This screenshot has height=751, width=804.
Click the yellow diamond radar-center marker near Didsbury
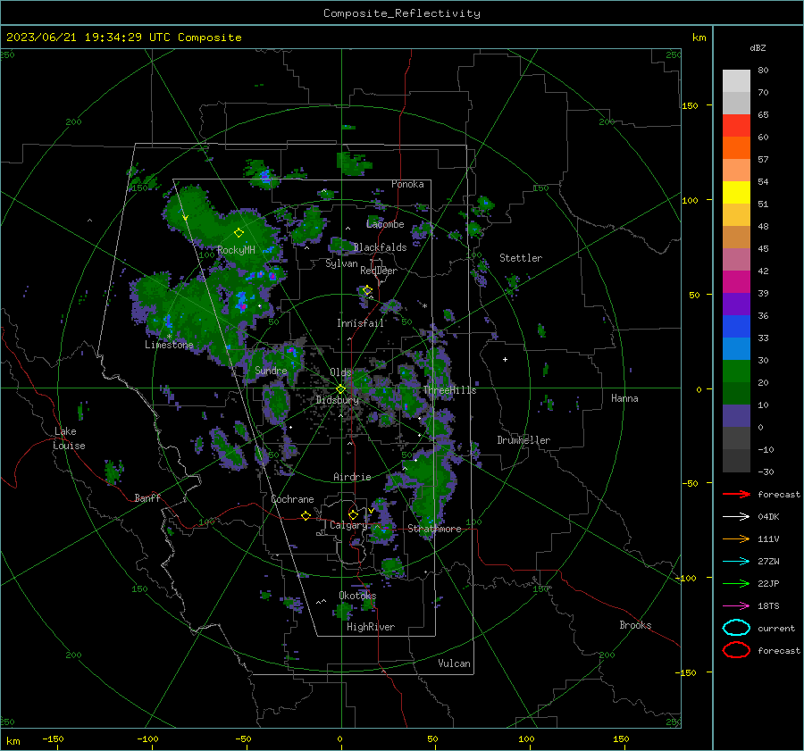pos(340,389)
